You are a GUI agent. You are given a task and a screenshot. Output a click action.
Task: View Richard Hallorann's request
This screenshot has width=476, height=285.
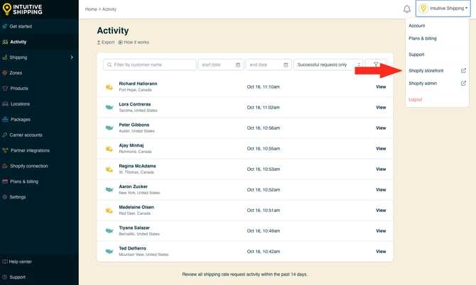coord(381,87)
